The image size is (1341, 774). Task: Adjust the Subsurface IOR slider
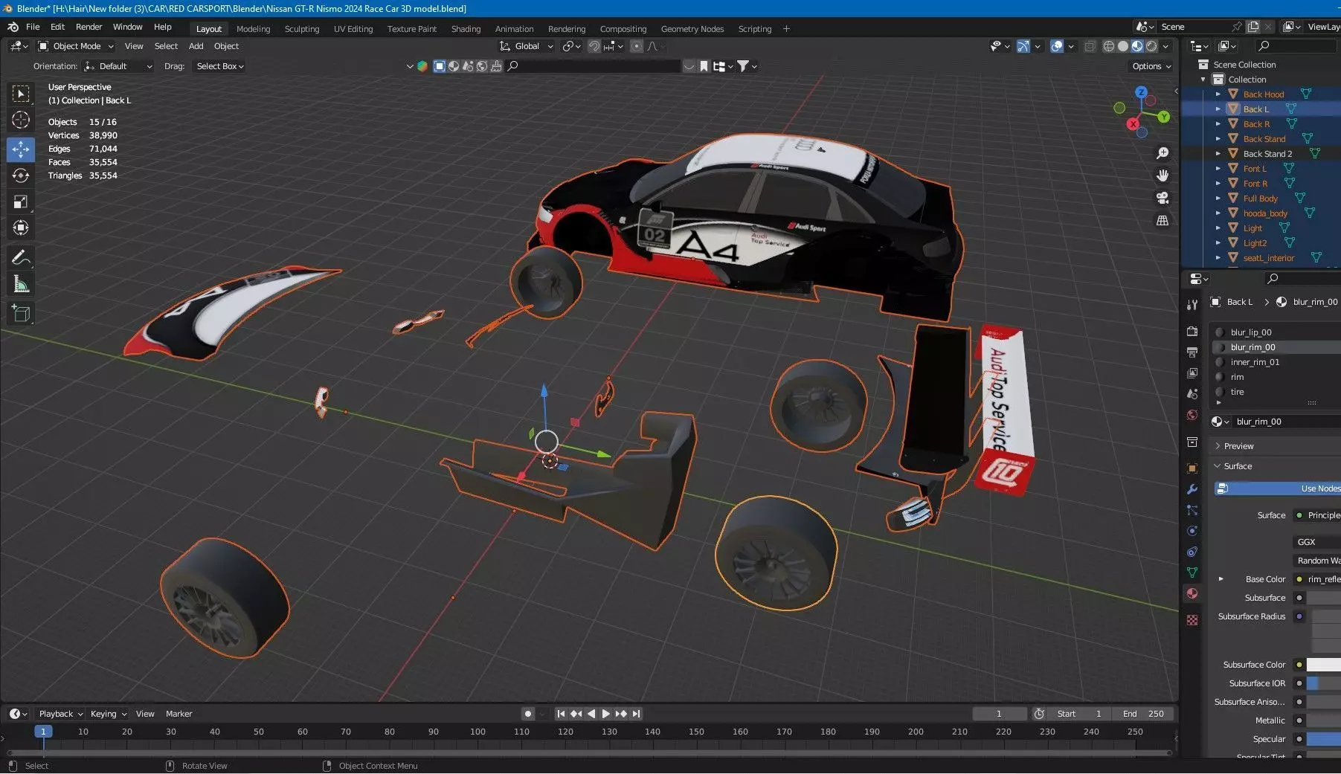(x=1323, y=683)
